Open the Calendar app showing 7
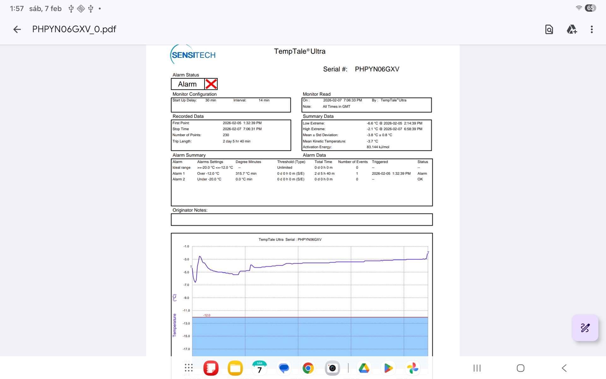 pyautogui.click(x=259, y=368)
